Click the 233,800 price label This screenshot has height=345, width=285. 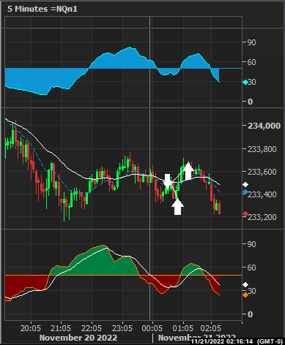(x=262, y=149)
